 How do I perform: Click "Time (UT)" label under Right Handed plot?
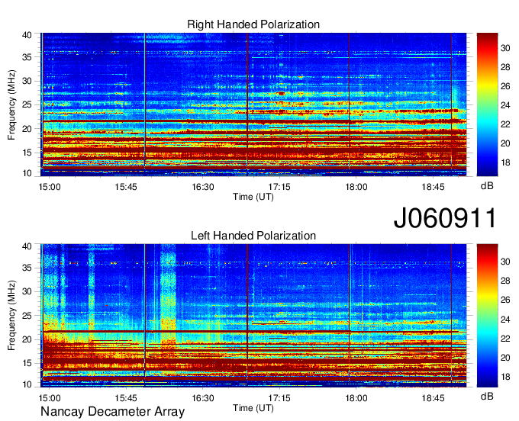tap(253, 197)
